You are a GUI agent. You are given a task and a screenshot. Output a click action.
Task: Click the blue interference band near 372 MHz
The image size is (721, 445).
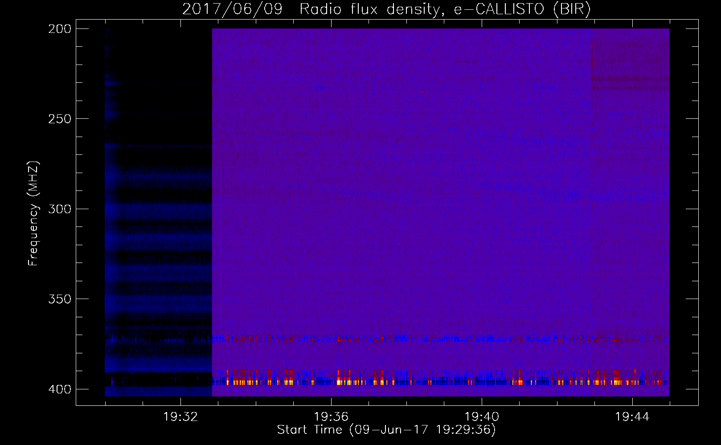click(440, 339)
